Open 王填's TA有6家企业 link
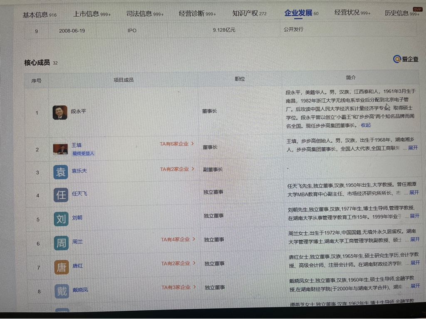426x319 pixels. click(176, 144)
